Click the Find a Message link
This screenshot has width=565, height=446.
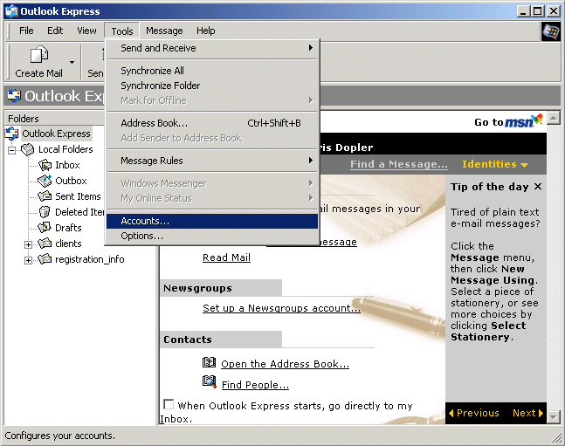(x=399, y=164)
